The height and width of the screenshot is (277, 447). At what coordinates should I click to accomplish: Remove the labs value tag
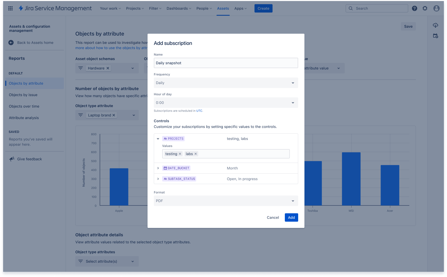[x=196, y=154]
